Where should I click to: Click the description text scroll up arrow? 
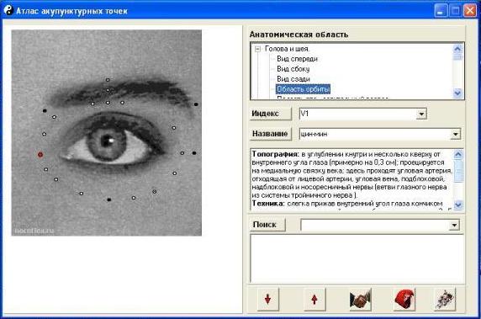tap(458, 154)
